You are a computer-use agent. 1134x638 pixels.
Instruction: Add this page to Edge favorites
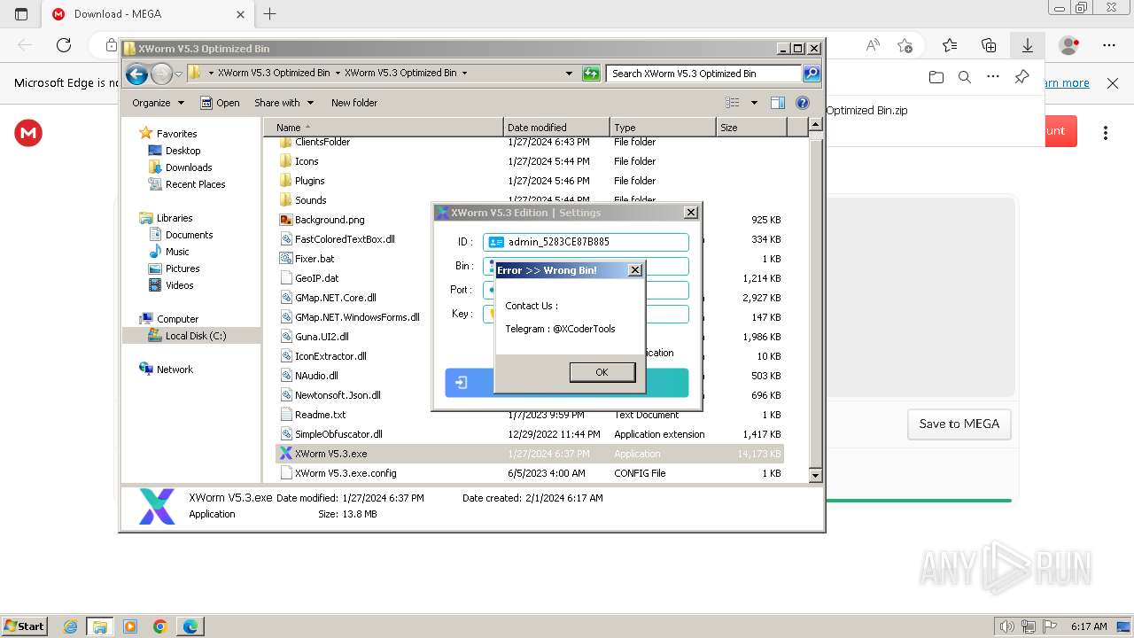click(905, 45)
